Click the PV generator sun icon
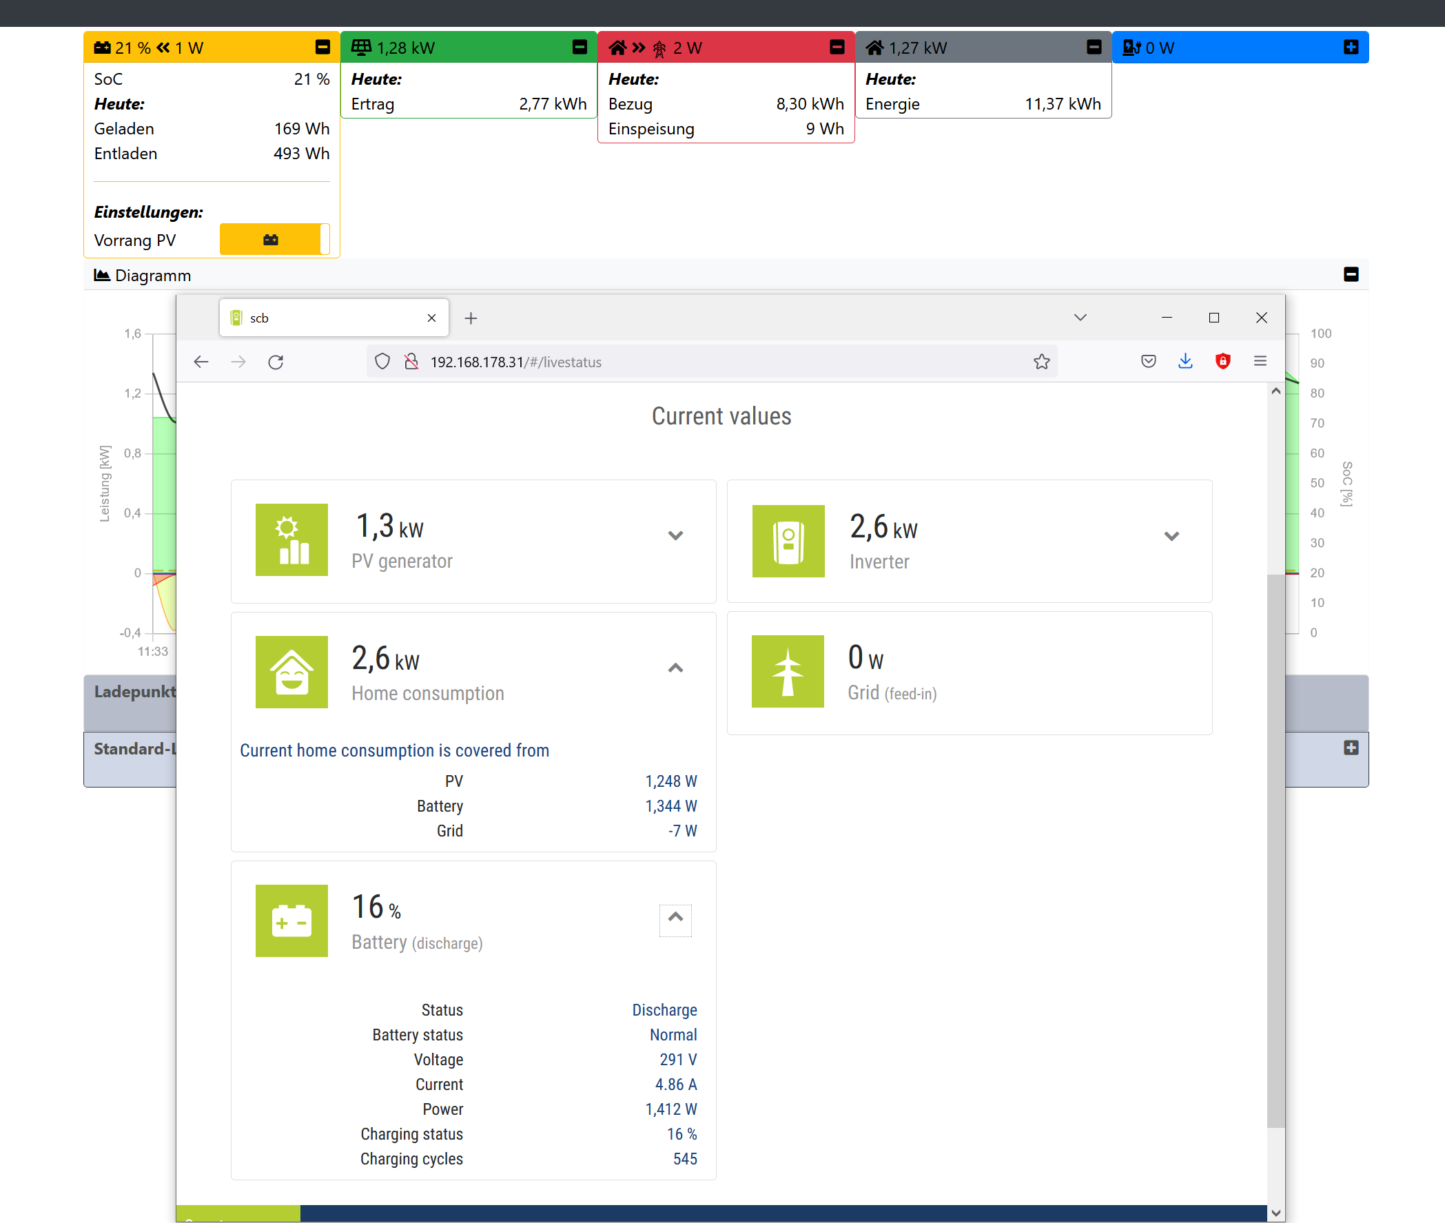This screenshot has height=1223, width=1445. [291, 539]
